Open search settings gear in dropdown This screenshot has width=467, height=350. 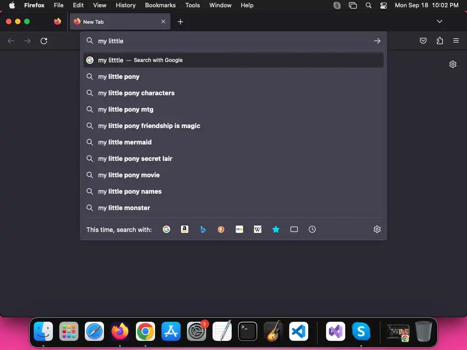(377, 229)
